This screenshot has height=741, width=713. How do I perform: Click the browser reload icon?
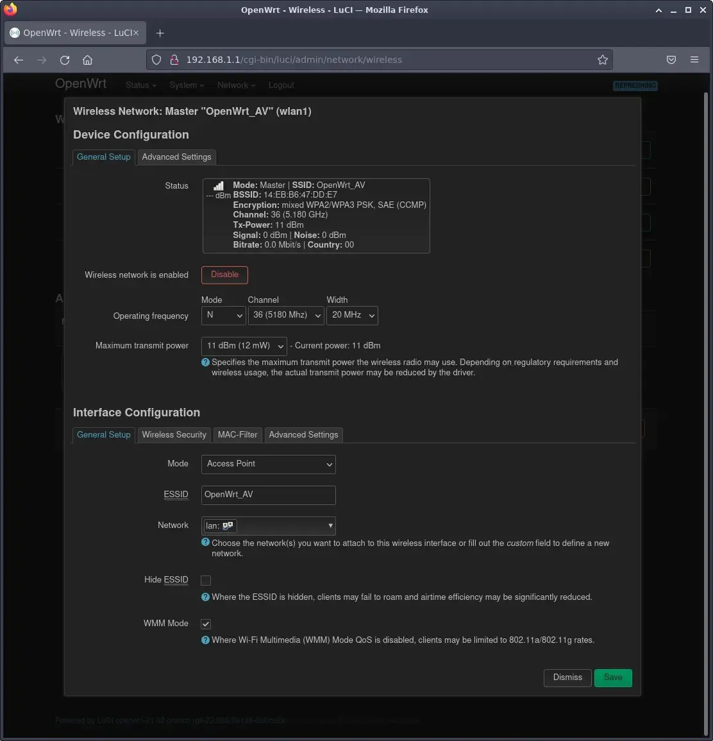pyautogui.click(x=65, y=60)
